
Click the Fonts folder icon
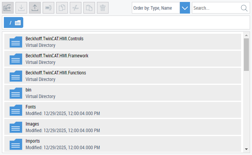point(16,110)
